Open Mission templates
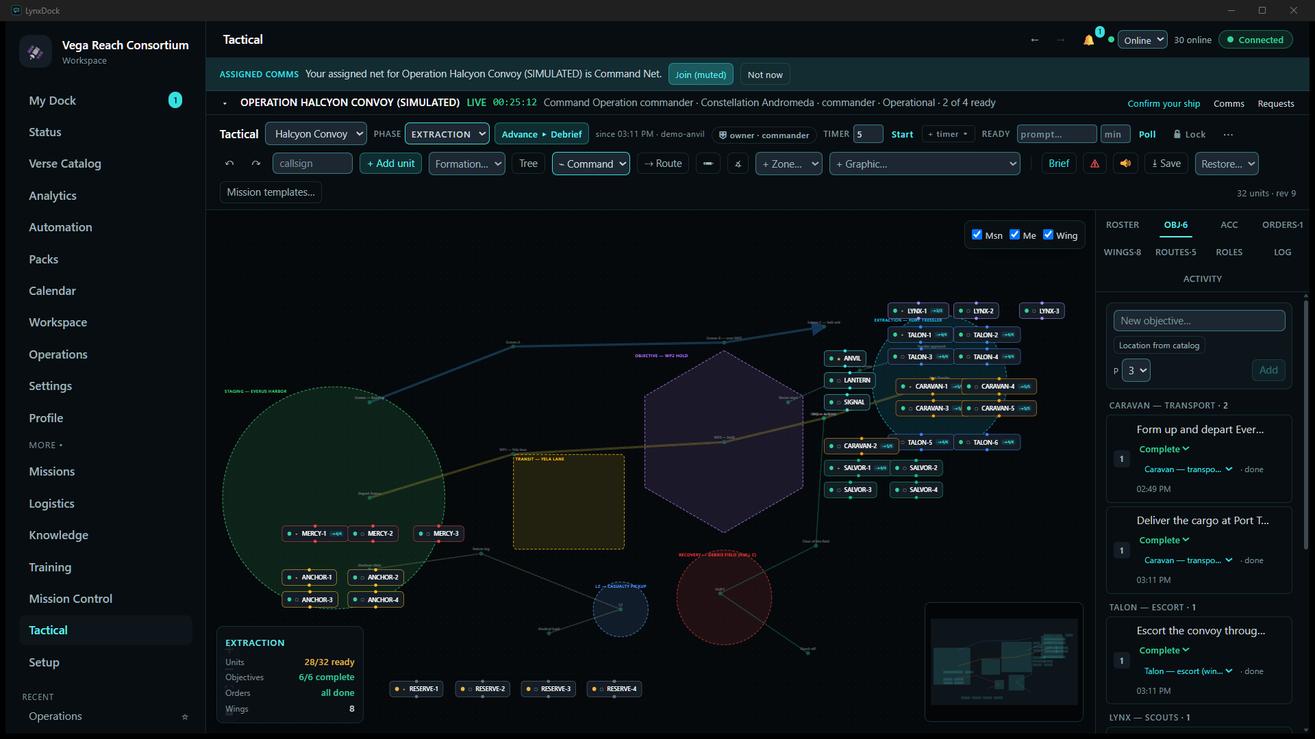Image resolution: width=1315 pixels, height=739 pixels. tap(271, 192)
